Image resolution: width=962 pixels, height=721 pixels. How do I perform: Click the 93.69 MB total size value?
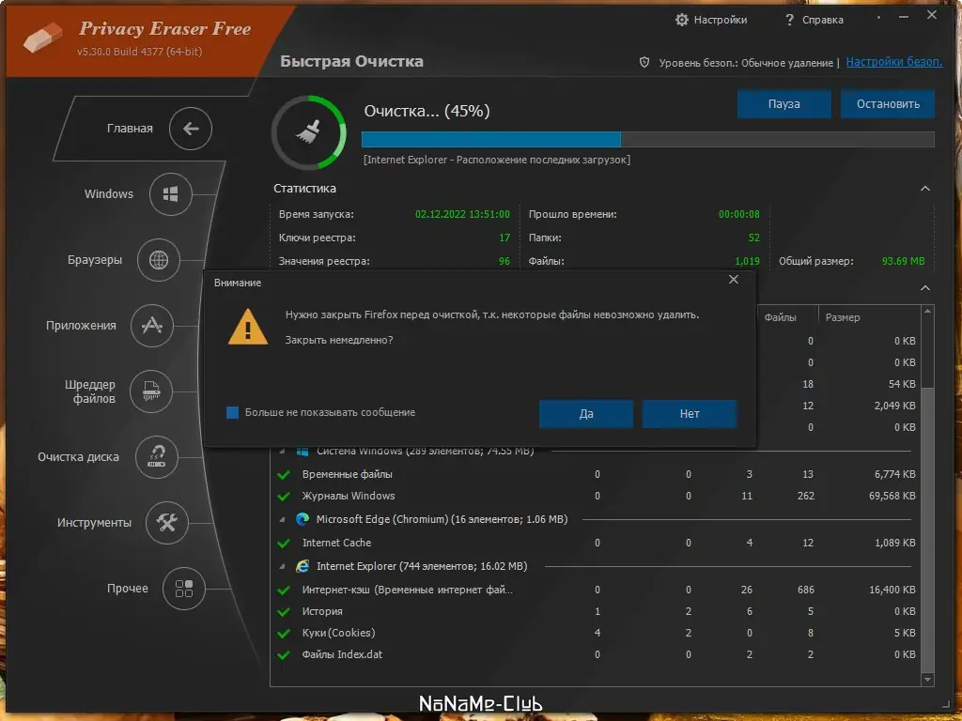(903, 261)
